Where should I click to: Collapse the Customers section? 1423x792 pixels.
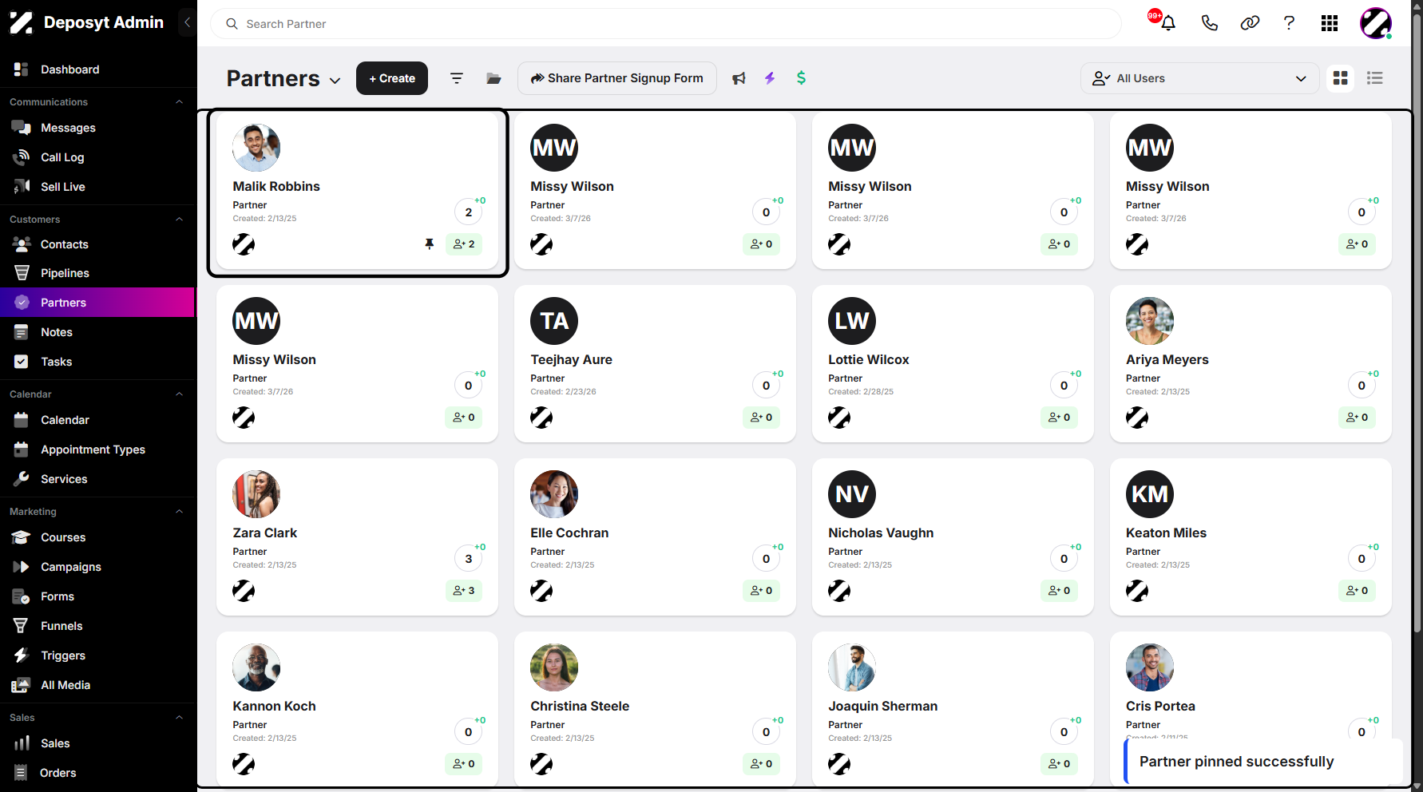coord(179,220)
